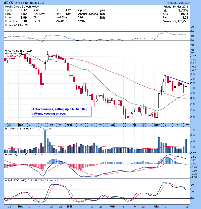Click the Prev Close value 8.10
Image resolution: width=201 pixels, height=209 pixels.
[x=24, y=21]
